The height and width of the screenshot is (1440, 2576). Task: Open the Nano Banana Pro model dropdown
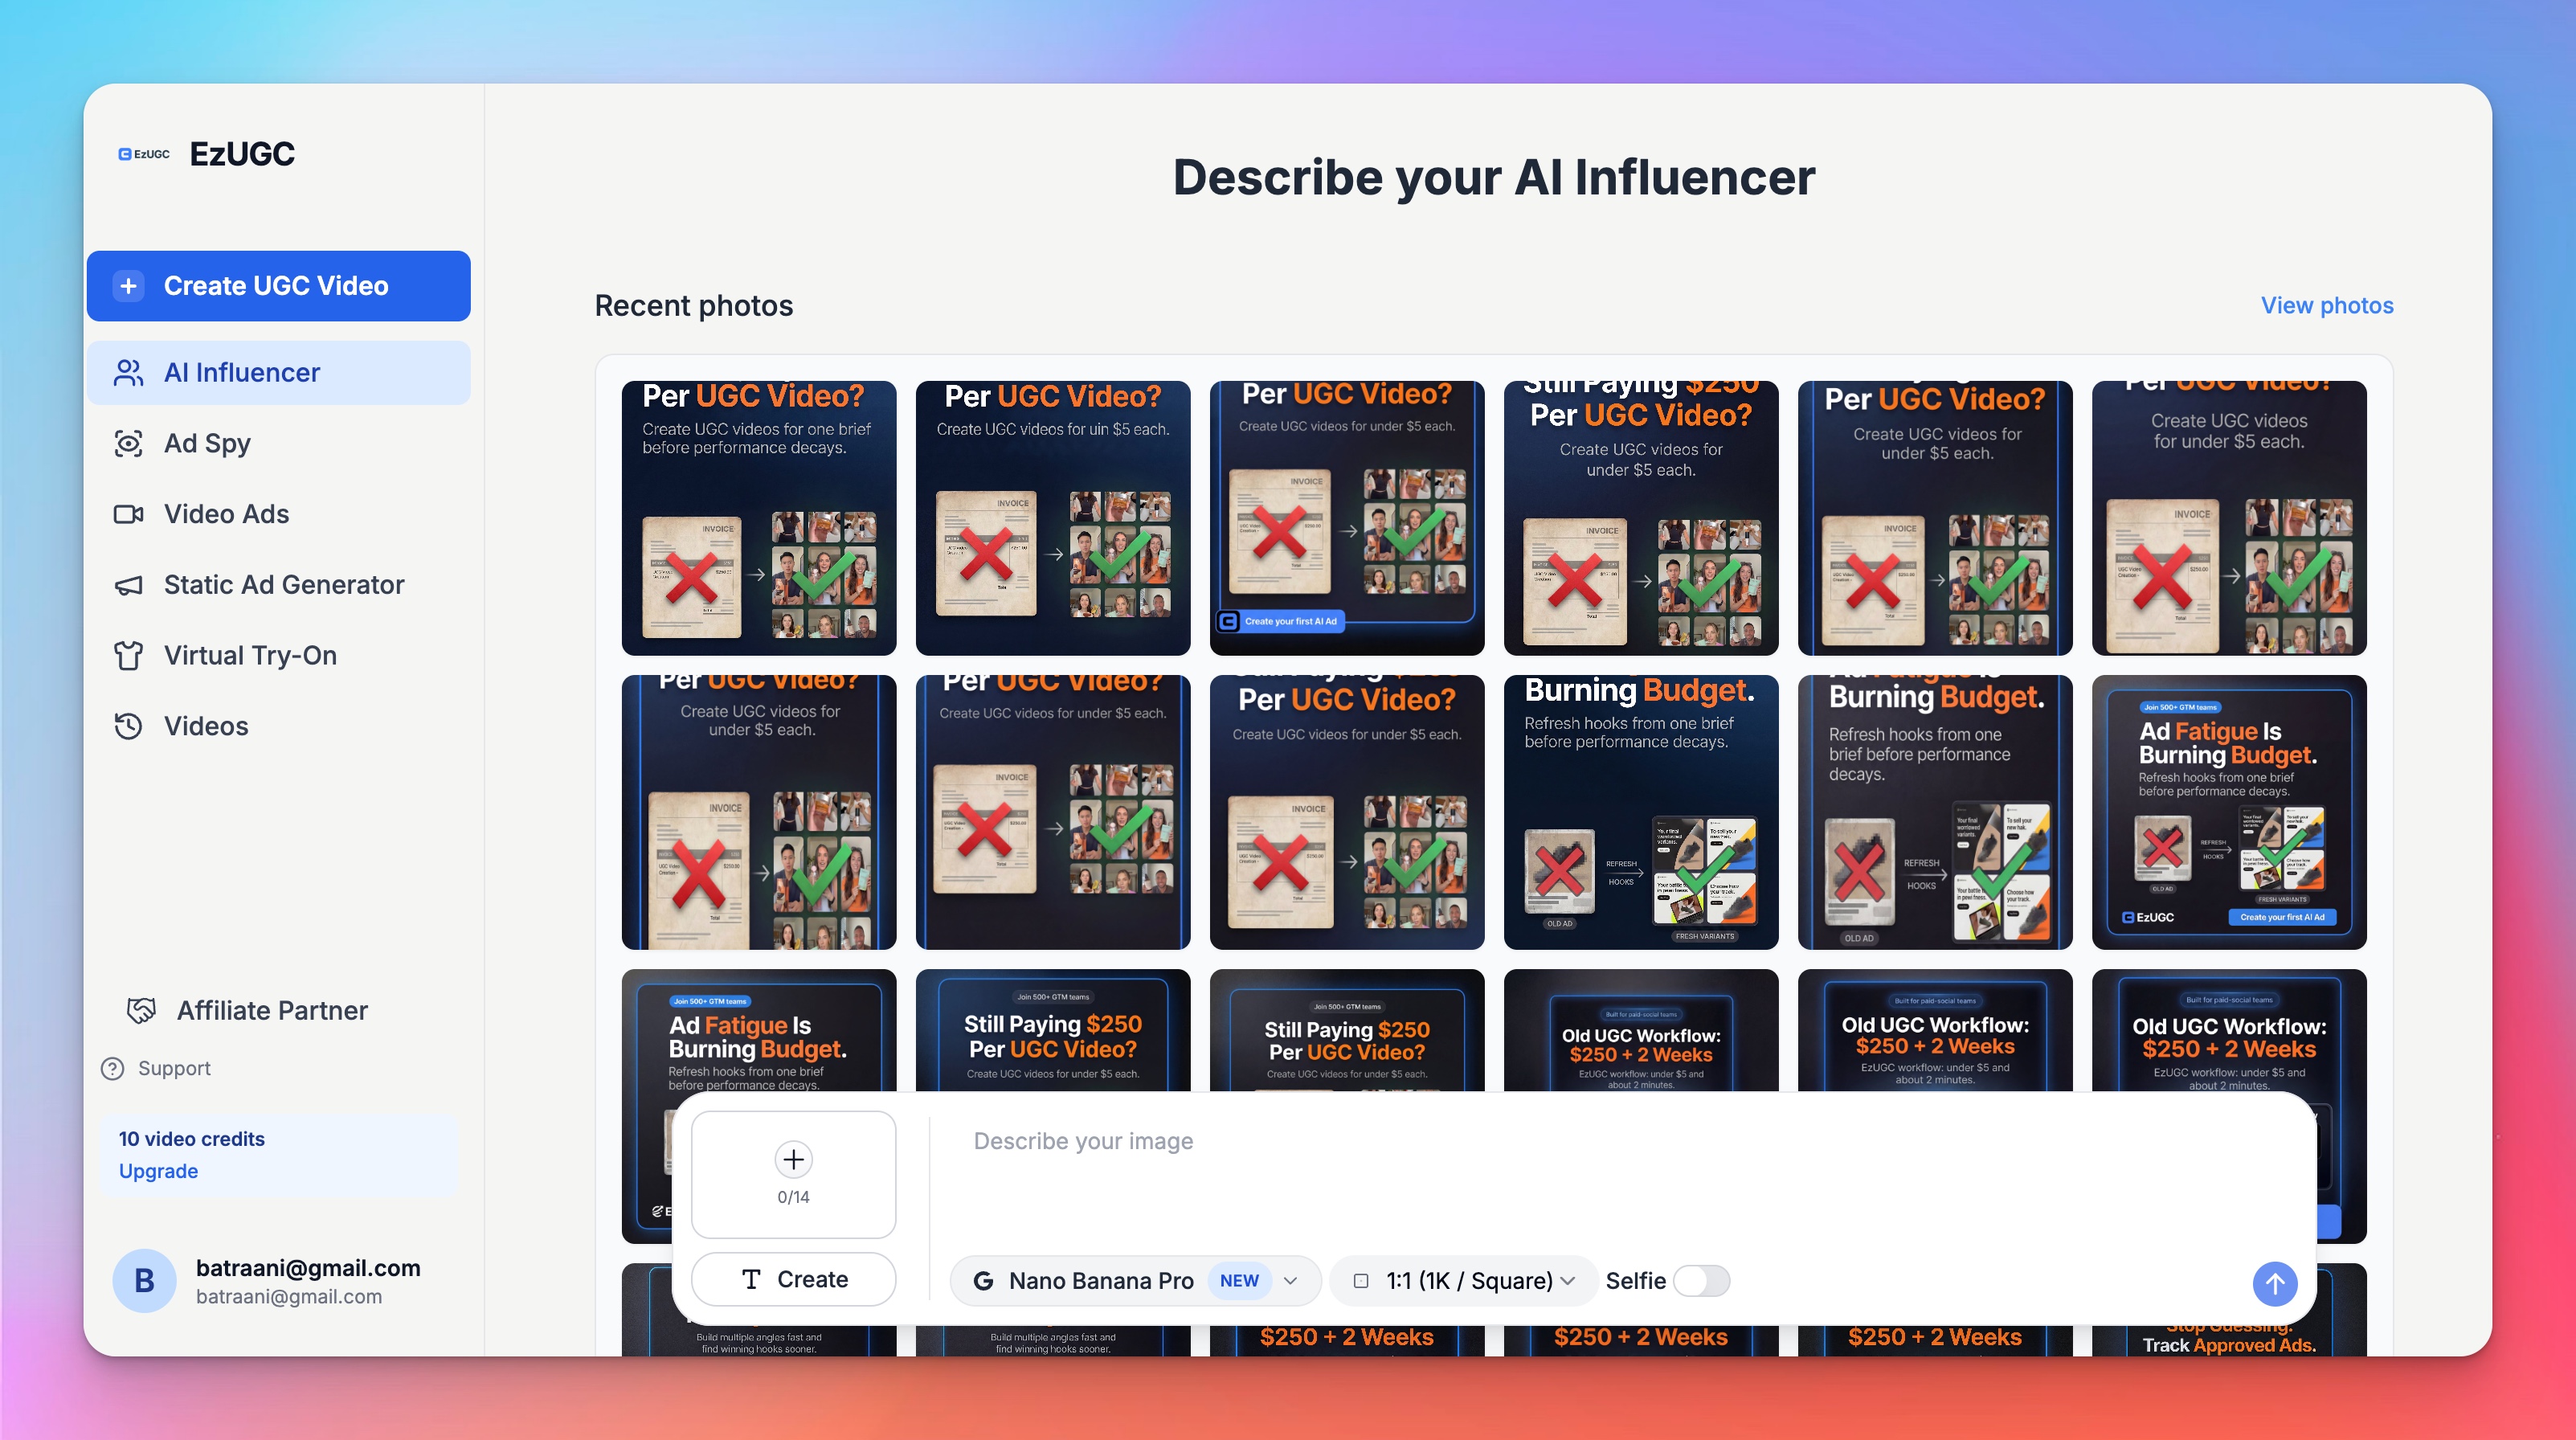(1135, 1281)
